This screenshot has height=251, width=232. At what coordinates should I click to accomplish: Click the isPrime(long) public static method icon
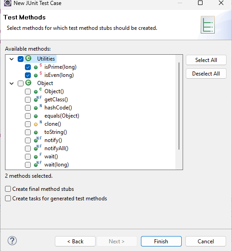38,66
